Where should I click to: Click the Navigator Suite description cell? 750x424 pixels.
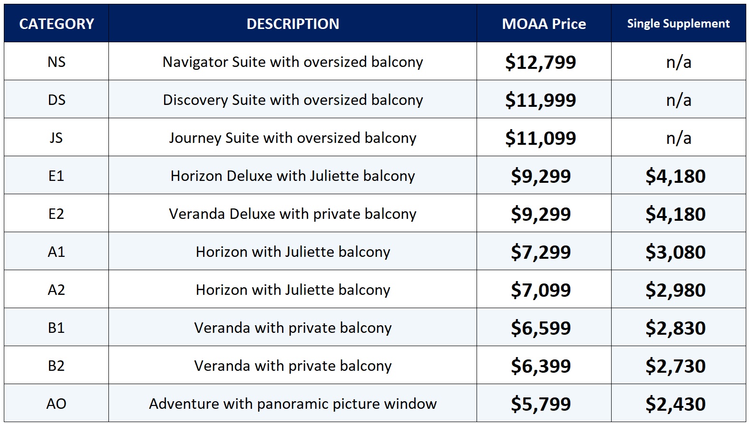point(292,62)
